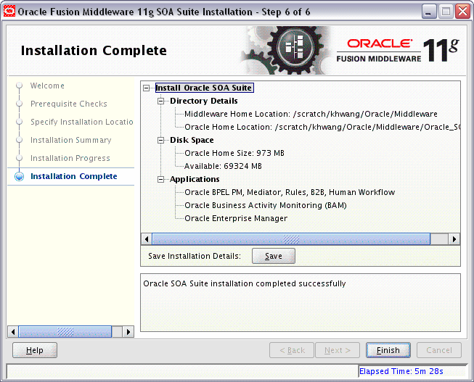Maximize the installer window

point(446,12)
